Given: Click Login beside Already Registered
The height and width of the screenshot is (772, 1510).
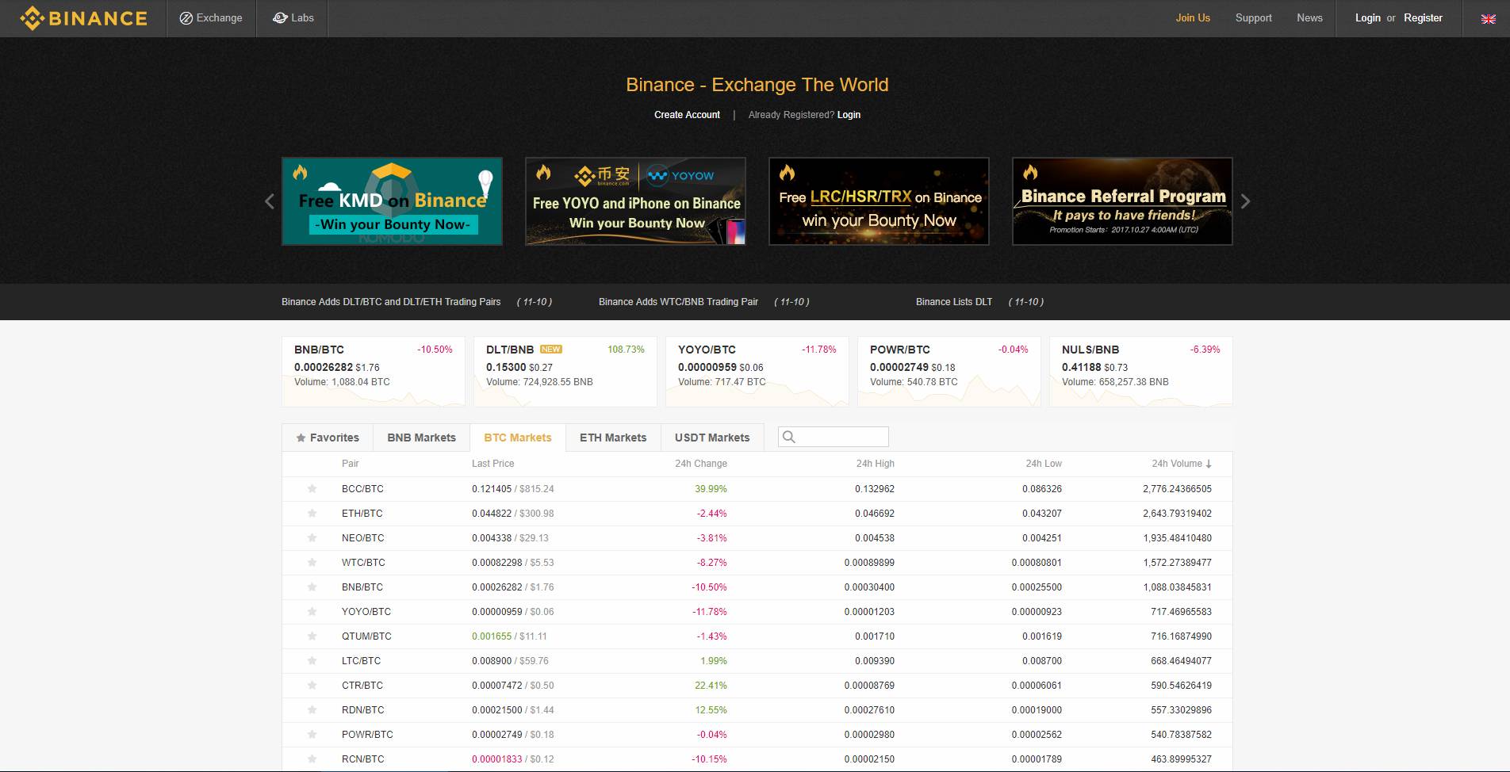Looking at the screenshot, I should 849,115.
